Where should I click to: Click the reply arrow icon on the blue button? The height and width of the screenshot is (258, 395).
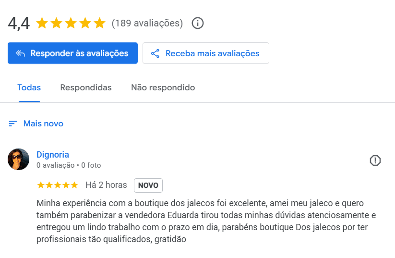coord(20,53)
